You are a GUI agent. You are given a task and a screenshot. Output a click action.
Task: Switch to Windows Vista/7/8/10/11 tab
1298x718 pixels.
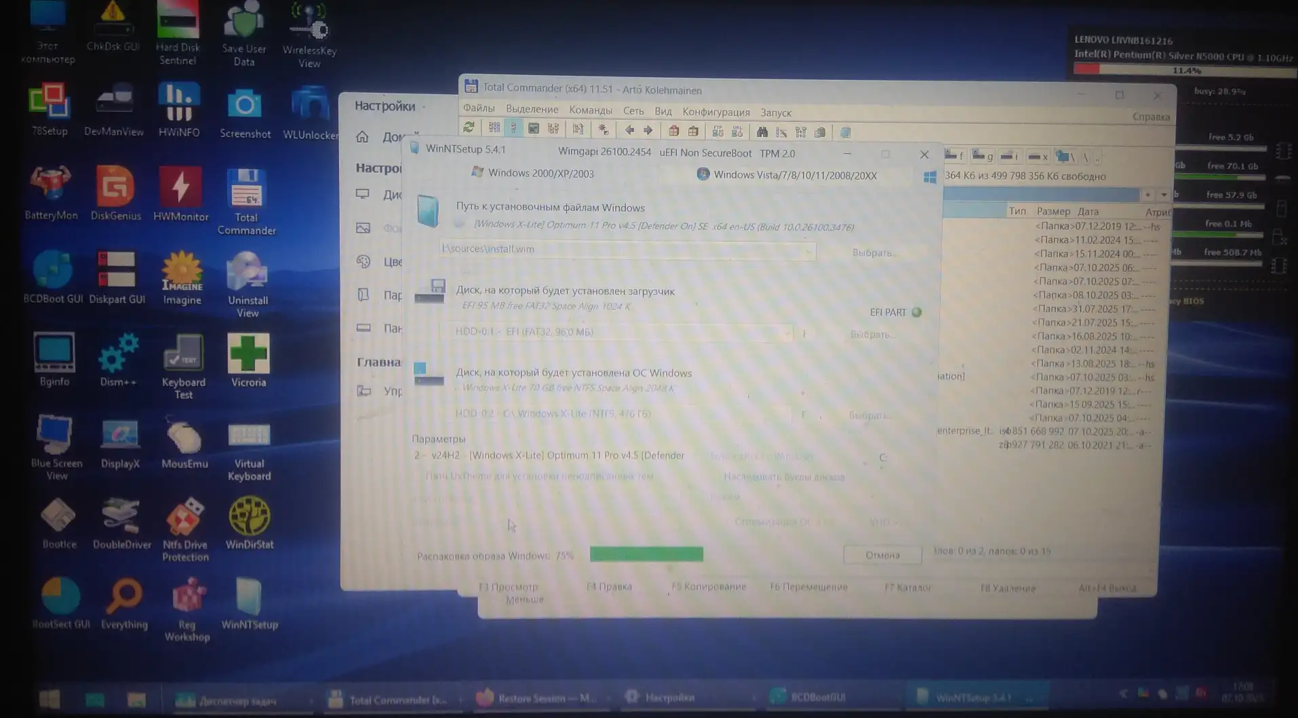coord(787,175)
